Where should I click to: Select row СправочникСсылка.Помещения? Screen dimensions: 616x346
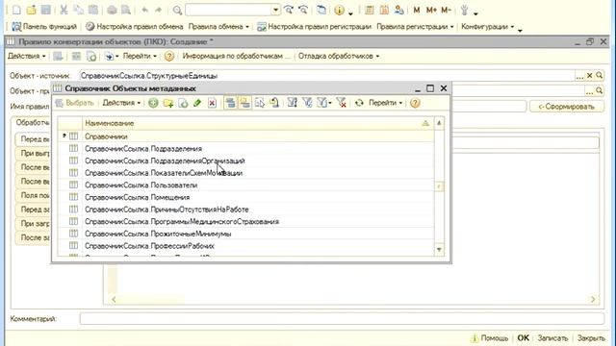(x=246, y=197)
